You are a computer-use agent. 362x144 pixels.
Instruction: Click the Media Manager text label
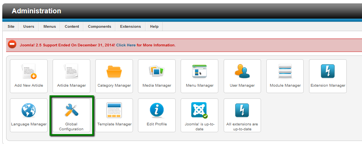[x=157, y=85]
